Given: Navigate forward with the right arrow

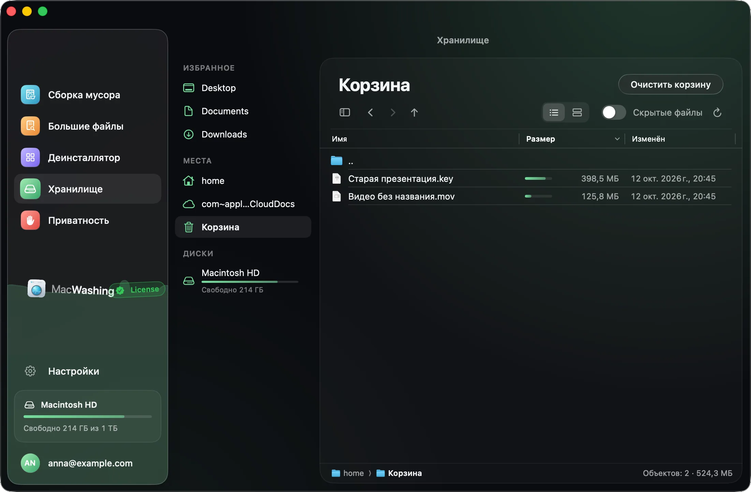Looking at the screenshot, I should [x=393, y=113].
